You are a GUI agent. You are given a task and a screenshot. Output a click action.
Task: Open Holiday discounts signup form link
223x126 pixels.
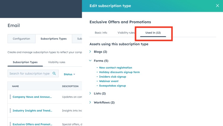coord(119,72)
